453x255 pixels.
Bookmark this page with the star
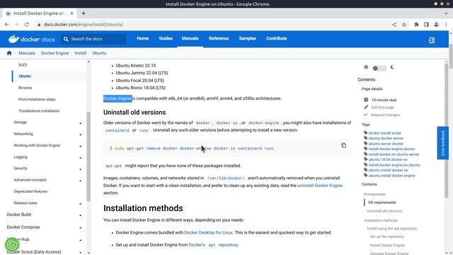tap(404, 25)
